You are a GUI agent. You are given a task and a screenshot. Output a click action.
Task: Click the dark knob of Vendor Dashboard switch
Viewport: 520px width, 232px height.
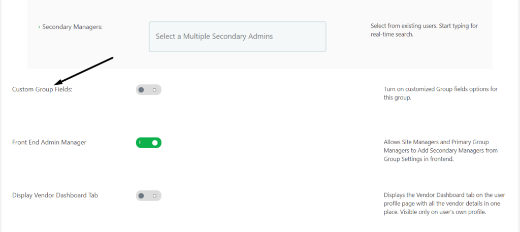(x=141, y=195)
